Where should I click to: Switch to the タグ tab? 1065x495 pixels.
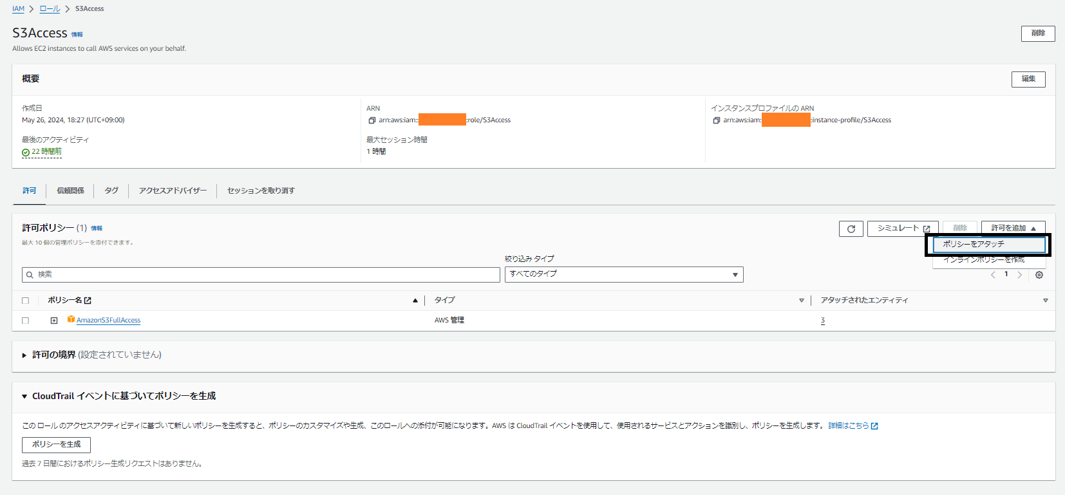click(x=111, y=191)
